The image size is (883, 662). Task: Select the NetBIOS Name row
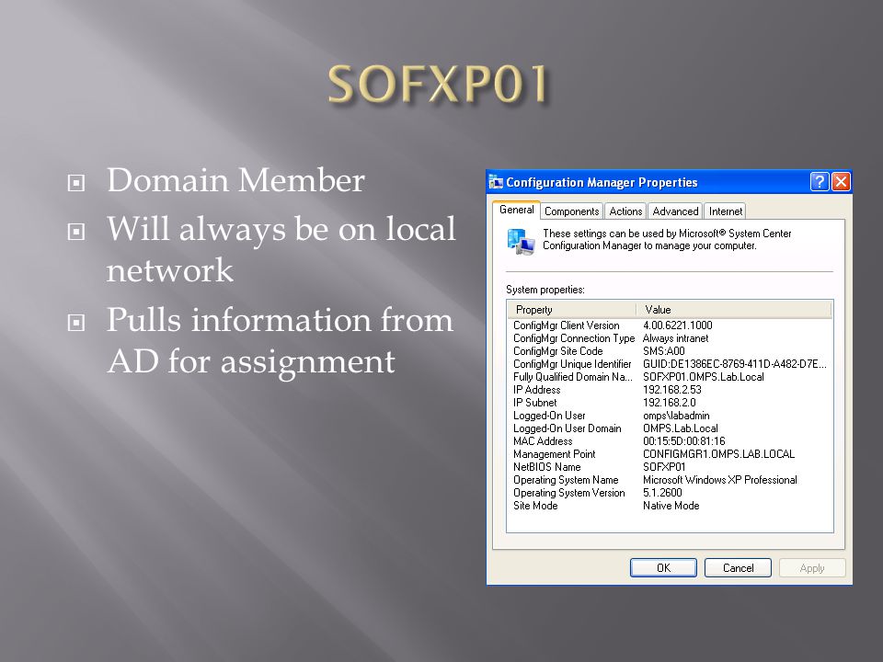tap(671, 467)
